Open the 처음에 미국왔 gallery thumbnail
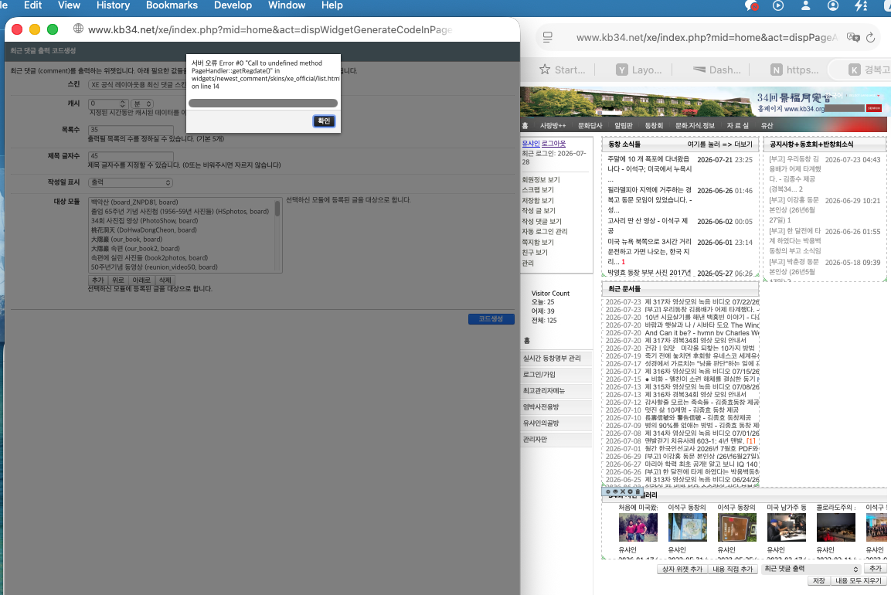The width and height of the screenshot is (891, 595). 638,527
